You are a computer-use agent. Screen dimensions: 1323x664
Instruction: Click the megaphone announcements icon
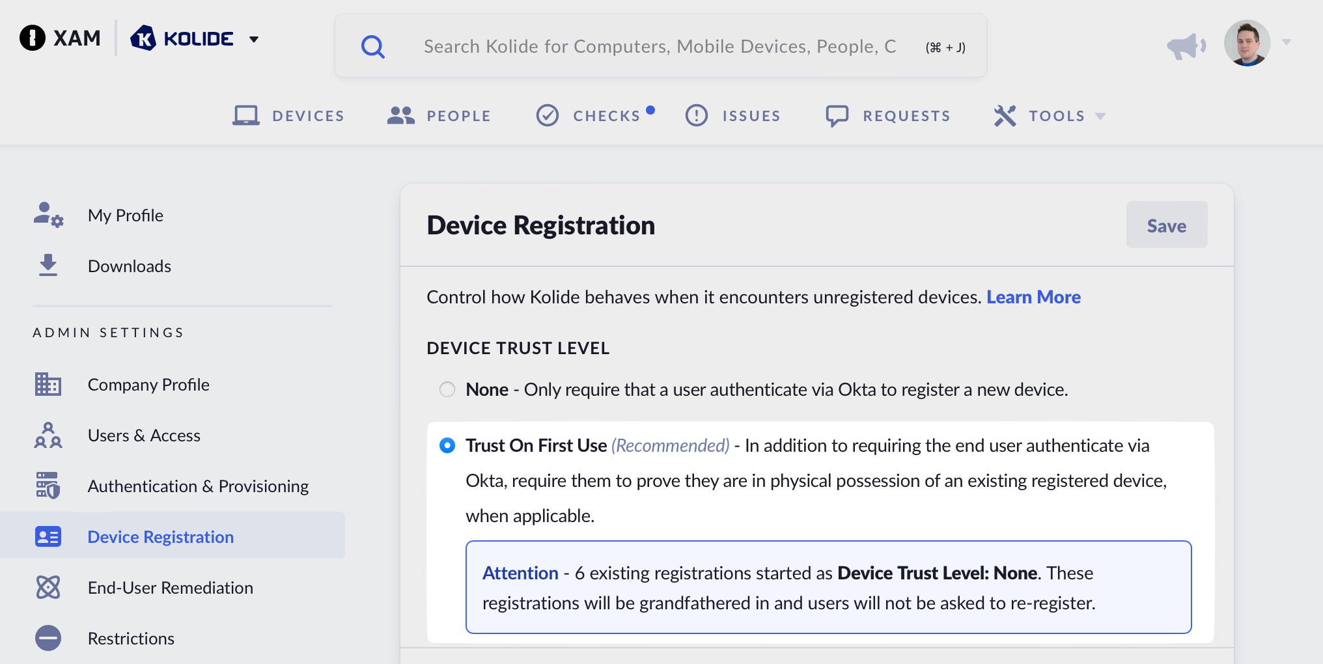1185,46
